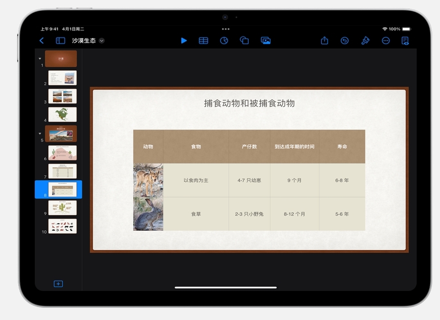Play the slideshow
The image size is (440, 320).
pyautogui.click(x=184, y=41)
